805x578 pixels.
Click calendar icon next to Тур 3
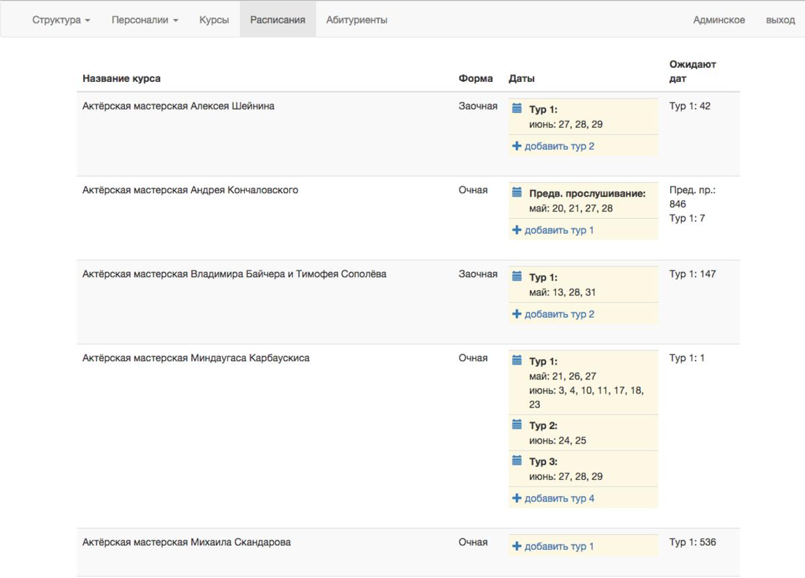[517, 461]
